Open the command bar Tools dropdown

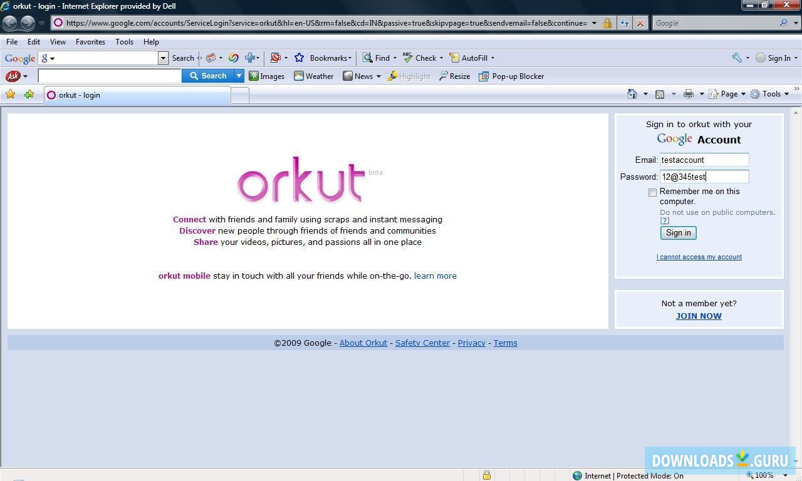pyautogui.click(x=769, y=94)
